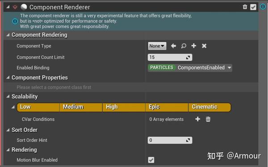Toggle the Cinematic scalability level
This screenshot has width=268, height=167.
click(210, 107)
